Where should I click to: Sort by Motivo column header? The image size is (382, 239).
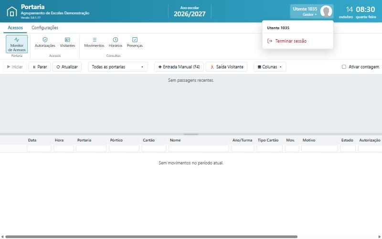(308, 140)
